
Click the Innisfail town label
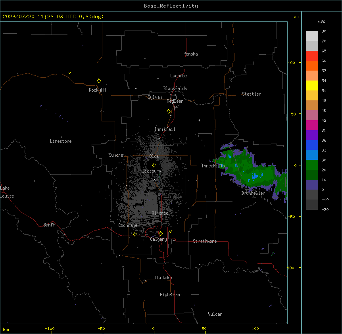[165, 129]
